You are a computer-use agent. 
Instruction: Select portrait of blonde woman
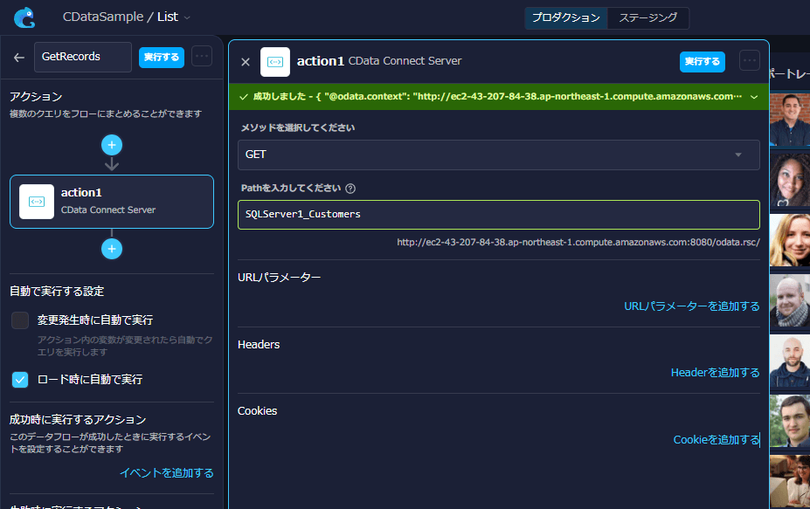pyautogui.click(x=790, y=240)
